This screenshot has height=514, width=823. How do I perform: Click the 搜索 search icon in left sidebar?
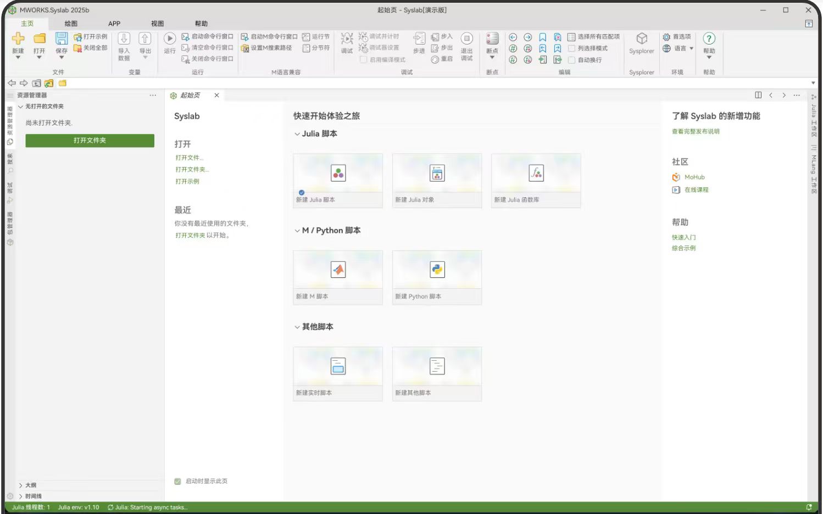point(10,171)
